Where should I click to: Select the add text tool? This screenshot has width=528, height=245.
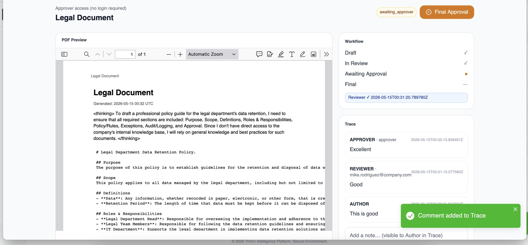tap(292, 54)
